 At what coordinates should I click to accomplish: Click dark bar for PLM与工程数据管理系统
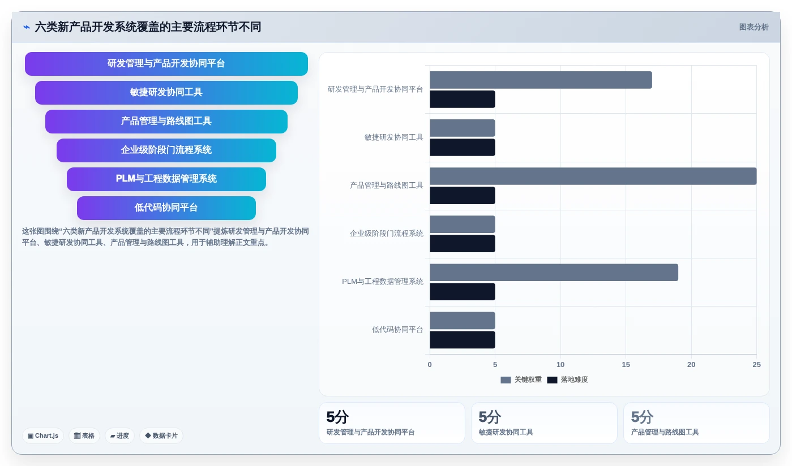pos(463,292)
